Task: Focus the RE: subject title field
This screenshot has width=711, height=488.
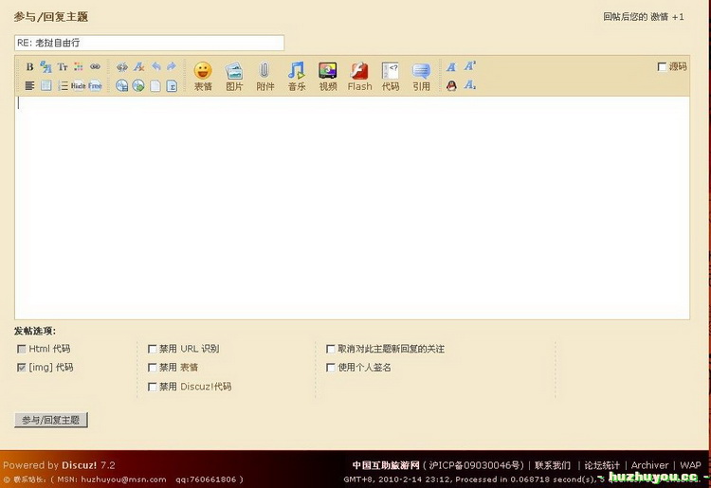Action: tap(149, 43)
